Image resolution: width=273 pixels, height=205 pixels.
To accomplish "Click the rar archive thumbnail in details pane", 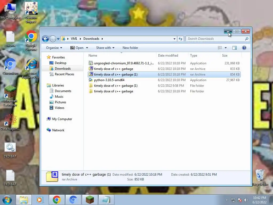I will [52, 177].
